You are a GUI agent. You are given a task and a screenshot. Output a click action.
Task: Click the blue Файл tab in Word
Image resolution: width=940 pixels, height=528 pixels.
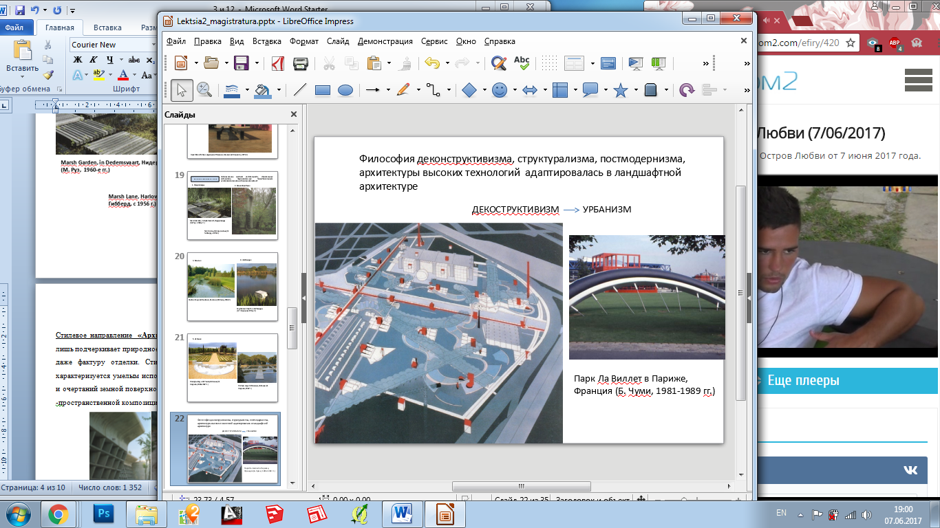tap(15, 27)
